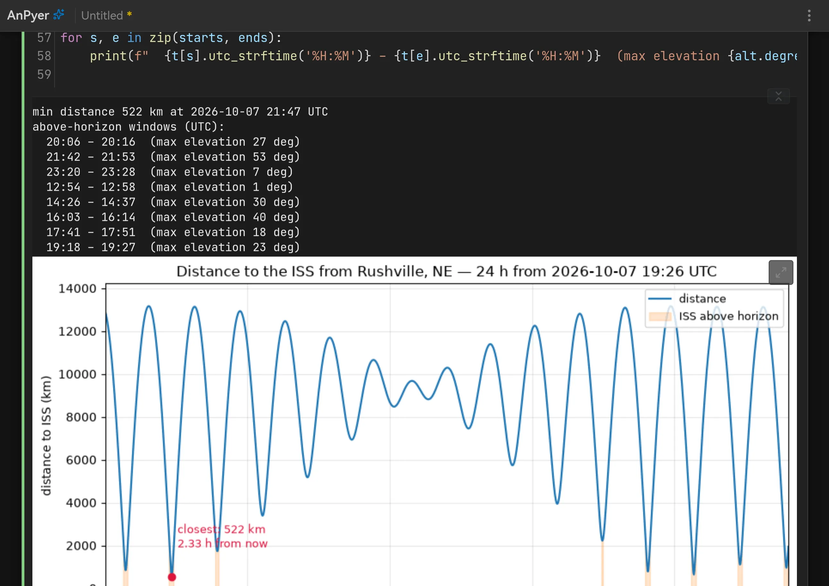This screenshot has width=829, height=586.
Task: Click the print statement on line 58
Action: 443,56
